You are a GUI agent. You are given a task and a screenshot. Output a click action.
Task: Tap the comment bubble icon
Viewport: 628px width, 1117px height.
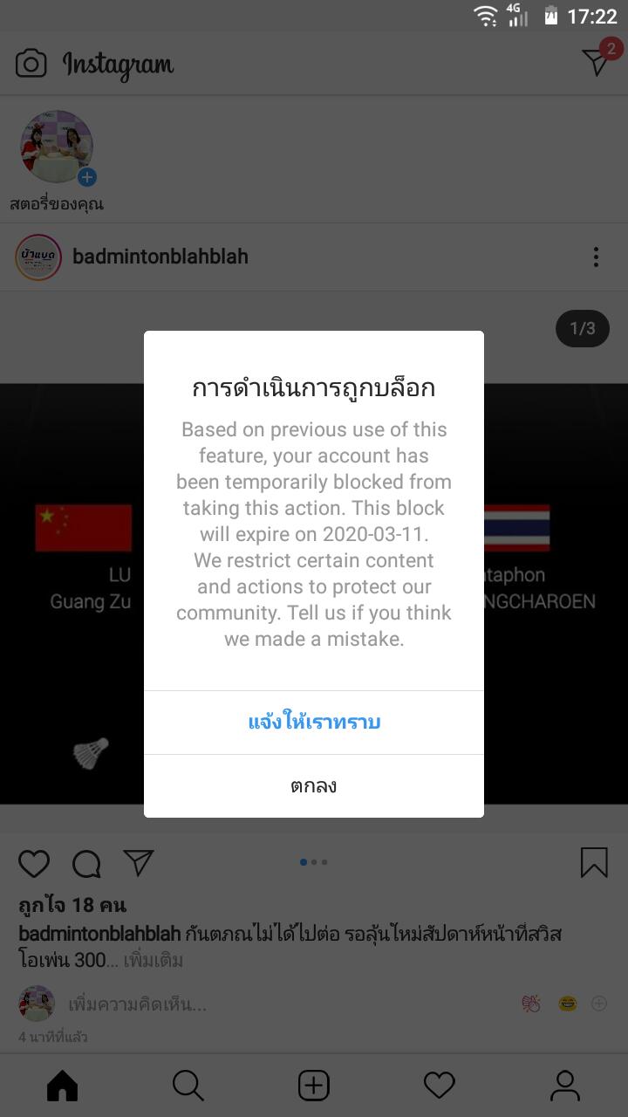coord(86,864)
